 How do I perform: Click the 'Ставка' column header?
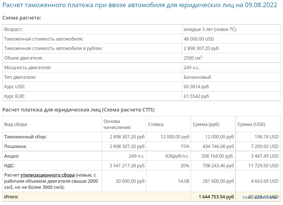(x=156, y=124)
